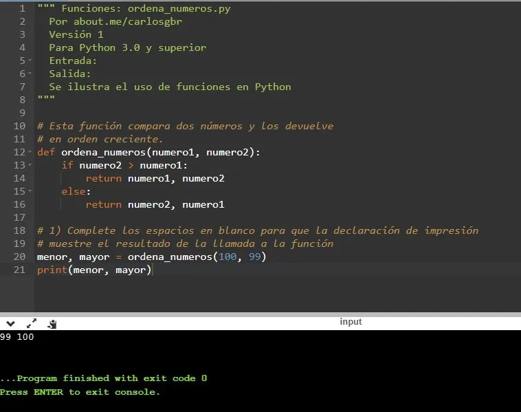Screen dimensions: 521x412
Task: Expand console to fullscreen with arrows icon
Action: tap(32, 323)
